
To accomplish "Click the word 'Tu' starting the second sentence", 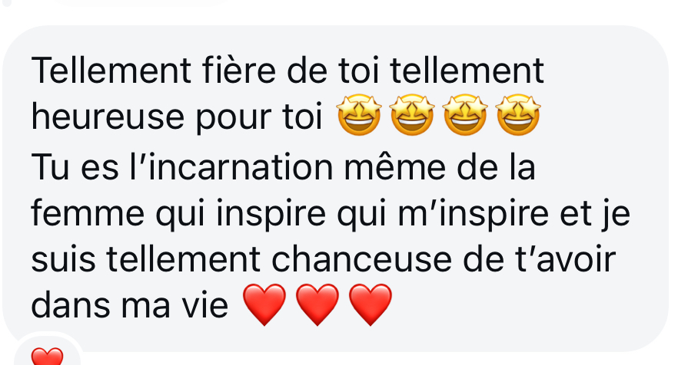I will [50, 166].
